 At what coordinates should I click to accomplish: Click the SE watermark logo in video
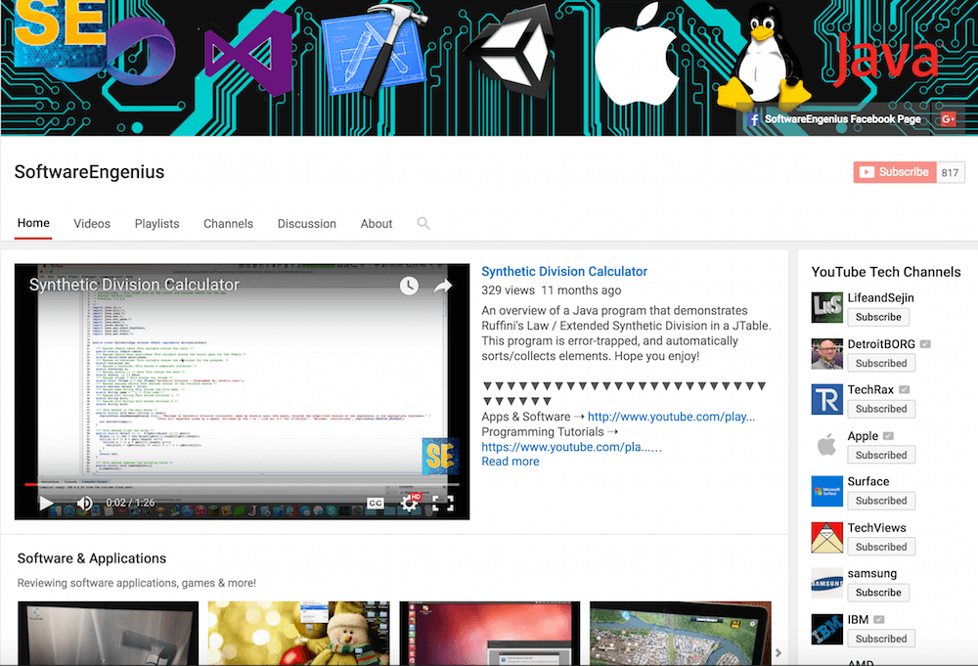coord(440,456)
